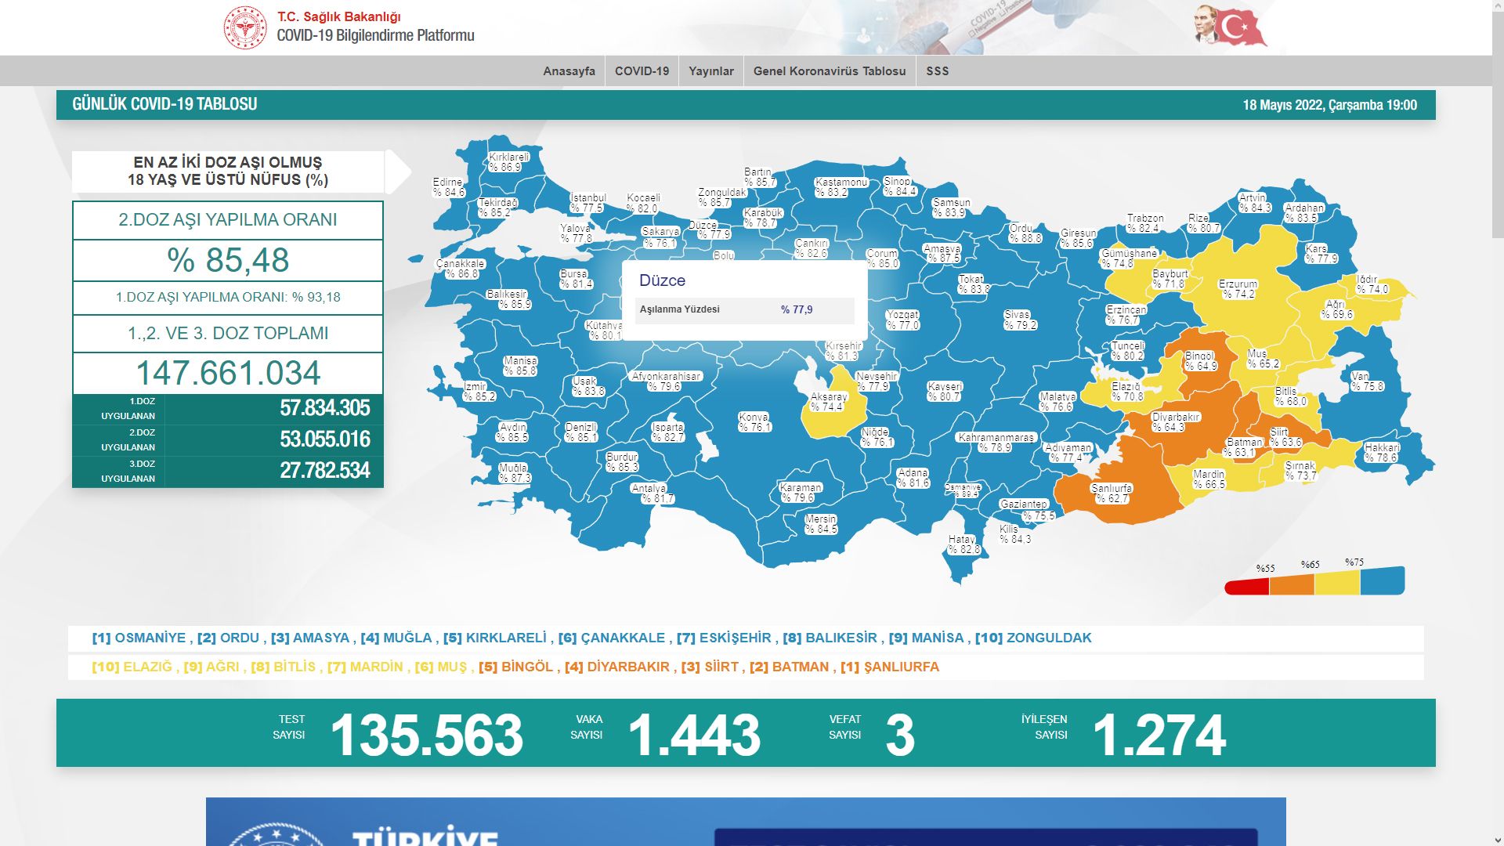The height and width of the screenshot is (846, 1504).
Task: Click the EN AZ İKİ DOZ header arrow
Action: click(x=398, y=172)
